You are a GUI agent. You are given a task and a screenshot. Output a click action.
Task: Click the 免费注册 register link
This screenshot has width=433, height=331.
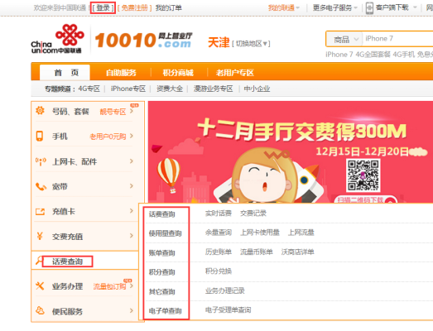point(134,7)
